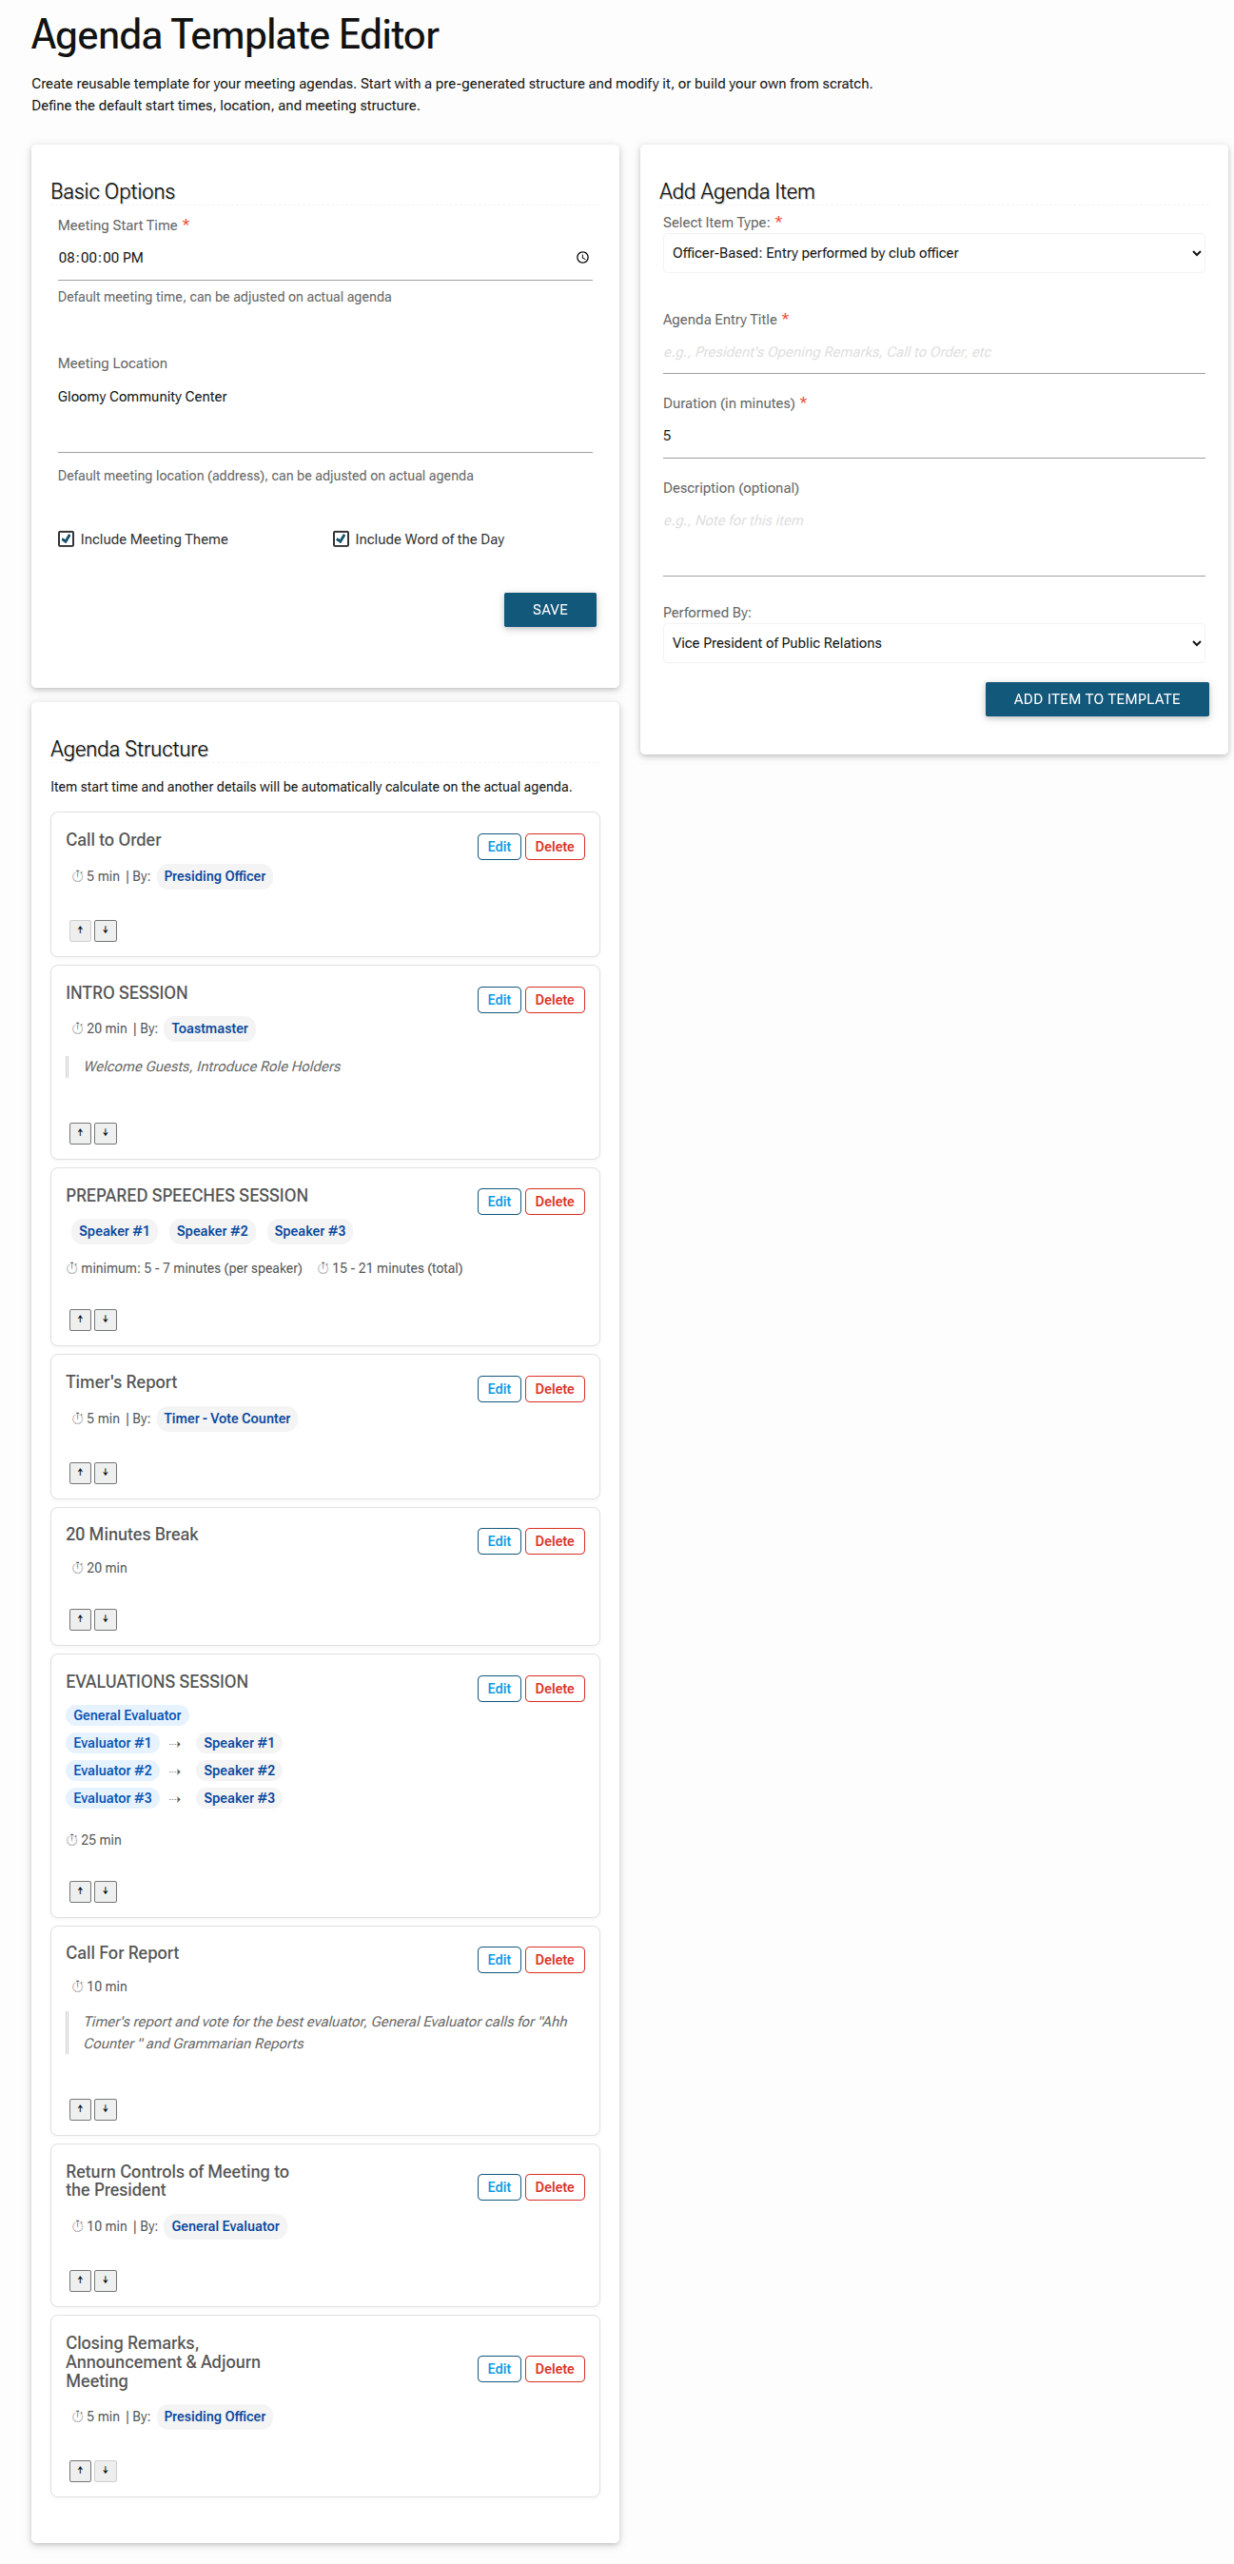Screen dimensions: 1234x2564
Task: Delete the 20 Minutes Break item
Action: pyautogui.click(x=555, y=1541)
